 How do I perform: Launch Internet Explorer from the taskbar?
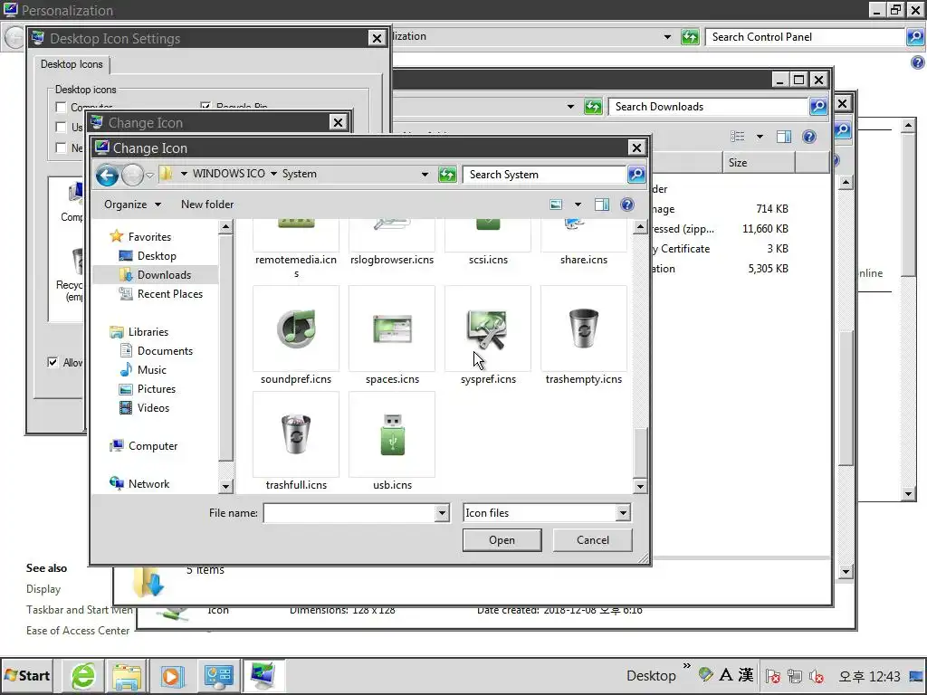click(x=83, y=676)
